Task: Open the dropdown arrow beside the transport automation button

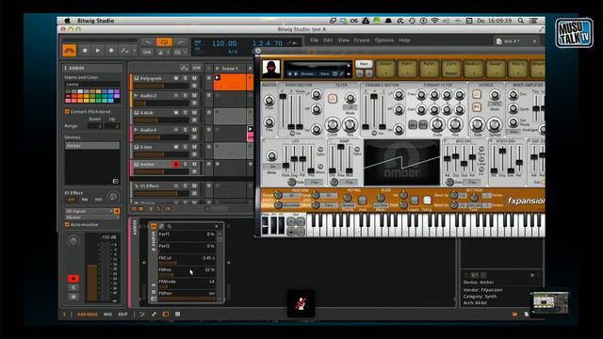Action: click(x=134, y=50)
